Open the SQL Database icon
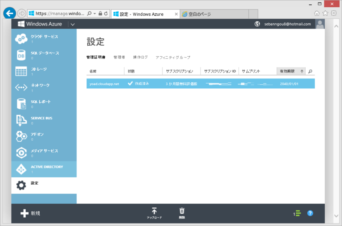Screen dimensions: 342x226 [x=21, y=55]
